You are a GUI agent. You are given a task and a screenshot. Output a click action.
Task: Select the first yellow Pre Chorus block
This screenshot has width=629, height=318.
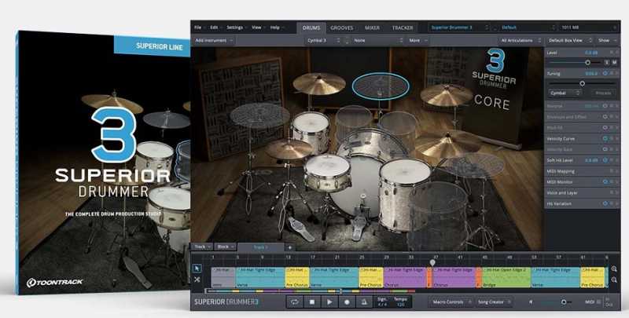297,277
